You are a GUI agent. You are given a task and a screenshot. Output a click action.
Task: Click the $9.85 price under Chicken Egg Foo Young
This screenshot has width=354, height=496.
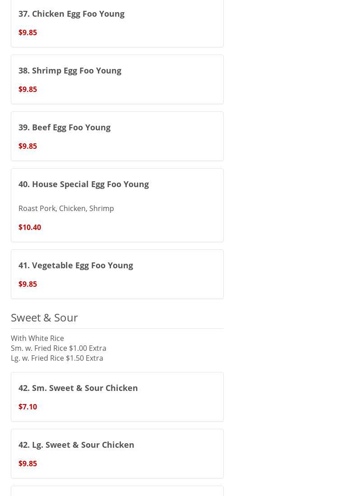(x=28, y=32)
